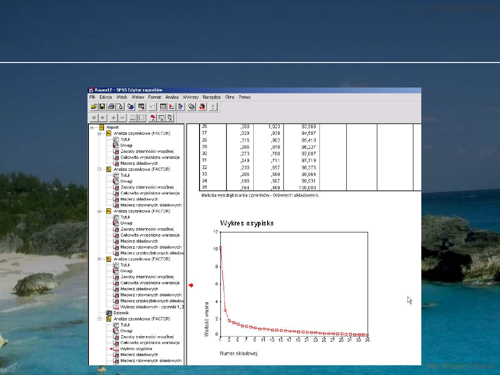Collapse the last Analiza czynnikowa (FACTOR) node

tap(100, 319)
